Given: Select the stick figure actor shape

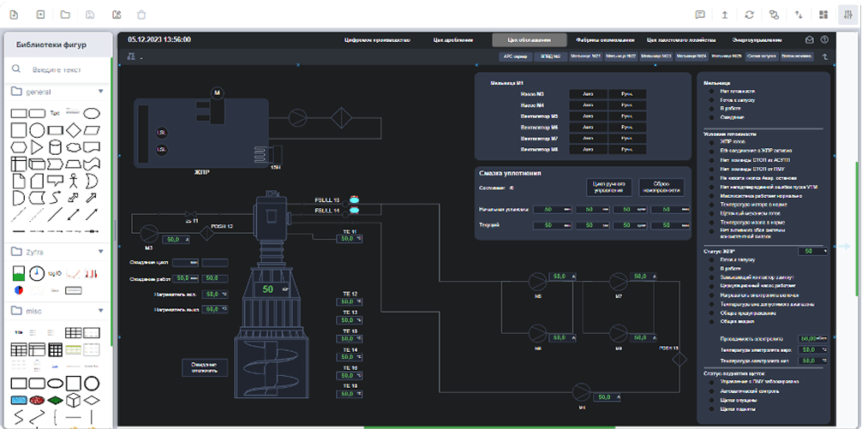Looking at the screenshot, I should (73, 180).
